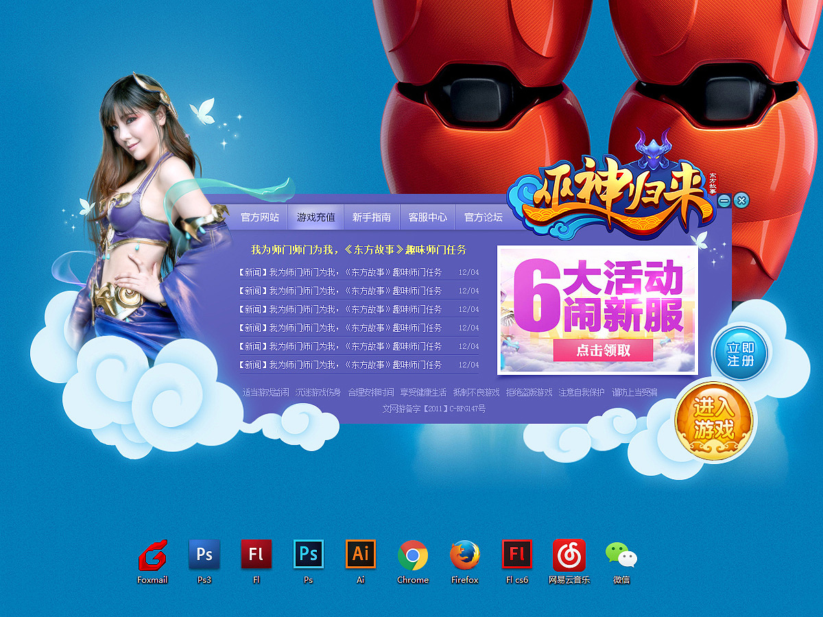This screenshot has height=617, width=823.
Task: Open the 新手指南 tab
Action: click(372, 217)
